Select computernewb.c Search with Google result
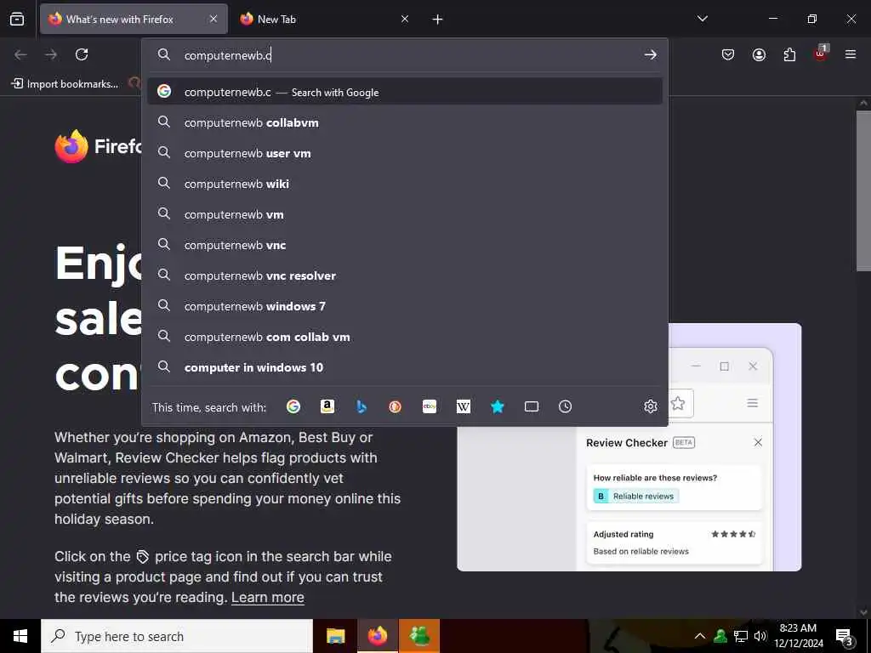Image resolution: width=871 pixels, height=653 pixels. tap(405, 92)
